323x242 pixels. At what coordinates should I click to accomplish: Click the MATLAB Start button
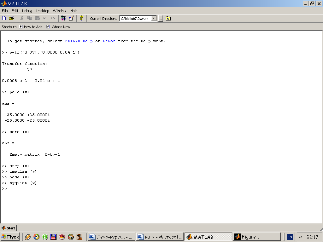click(8, 228)
